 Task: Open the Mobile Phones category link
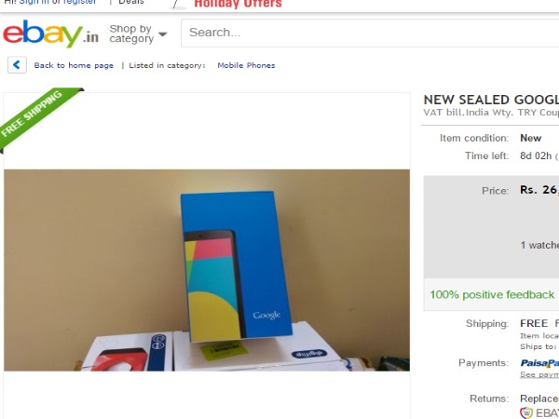coord(246,65)
